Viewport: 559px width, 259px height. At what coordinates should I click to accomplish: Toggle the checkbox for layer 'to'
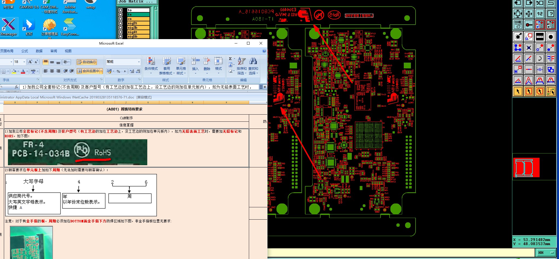coord(120,10)
